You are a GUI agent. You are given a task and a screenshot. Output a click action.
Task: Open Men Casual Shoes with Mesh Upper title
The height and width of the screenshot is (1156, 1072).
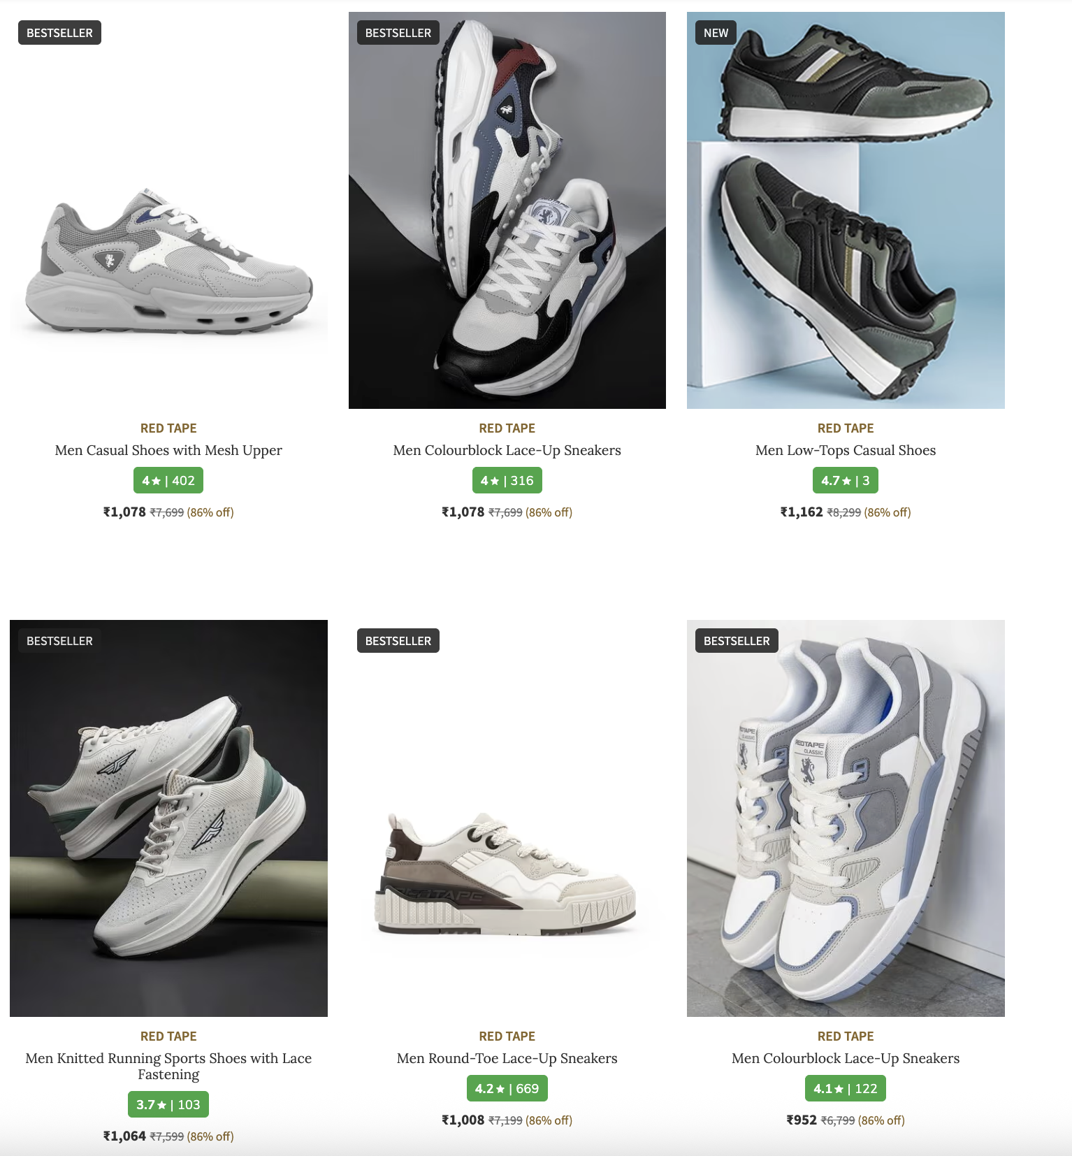click(x=168, y=450)
